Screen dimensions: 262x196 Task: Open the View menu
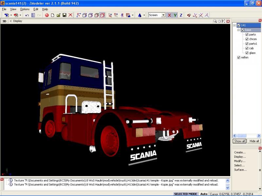(x=13, y=9)
